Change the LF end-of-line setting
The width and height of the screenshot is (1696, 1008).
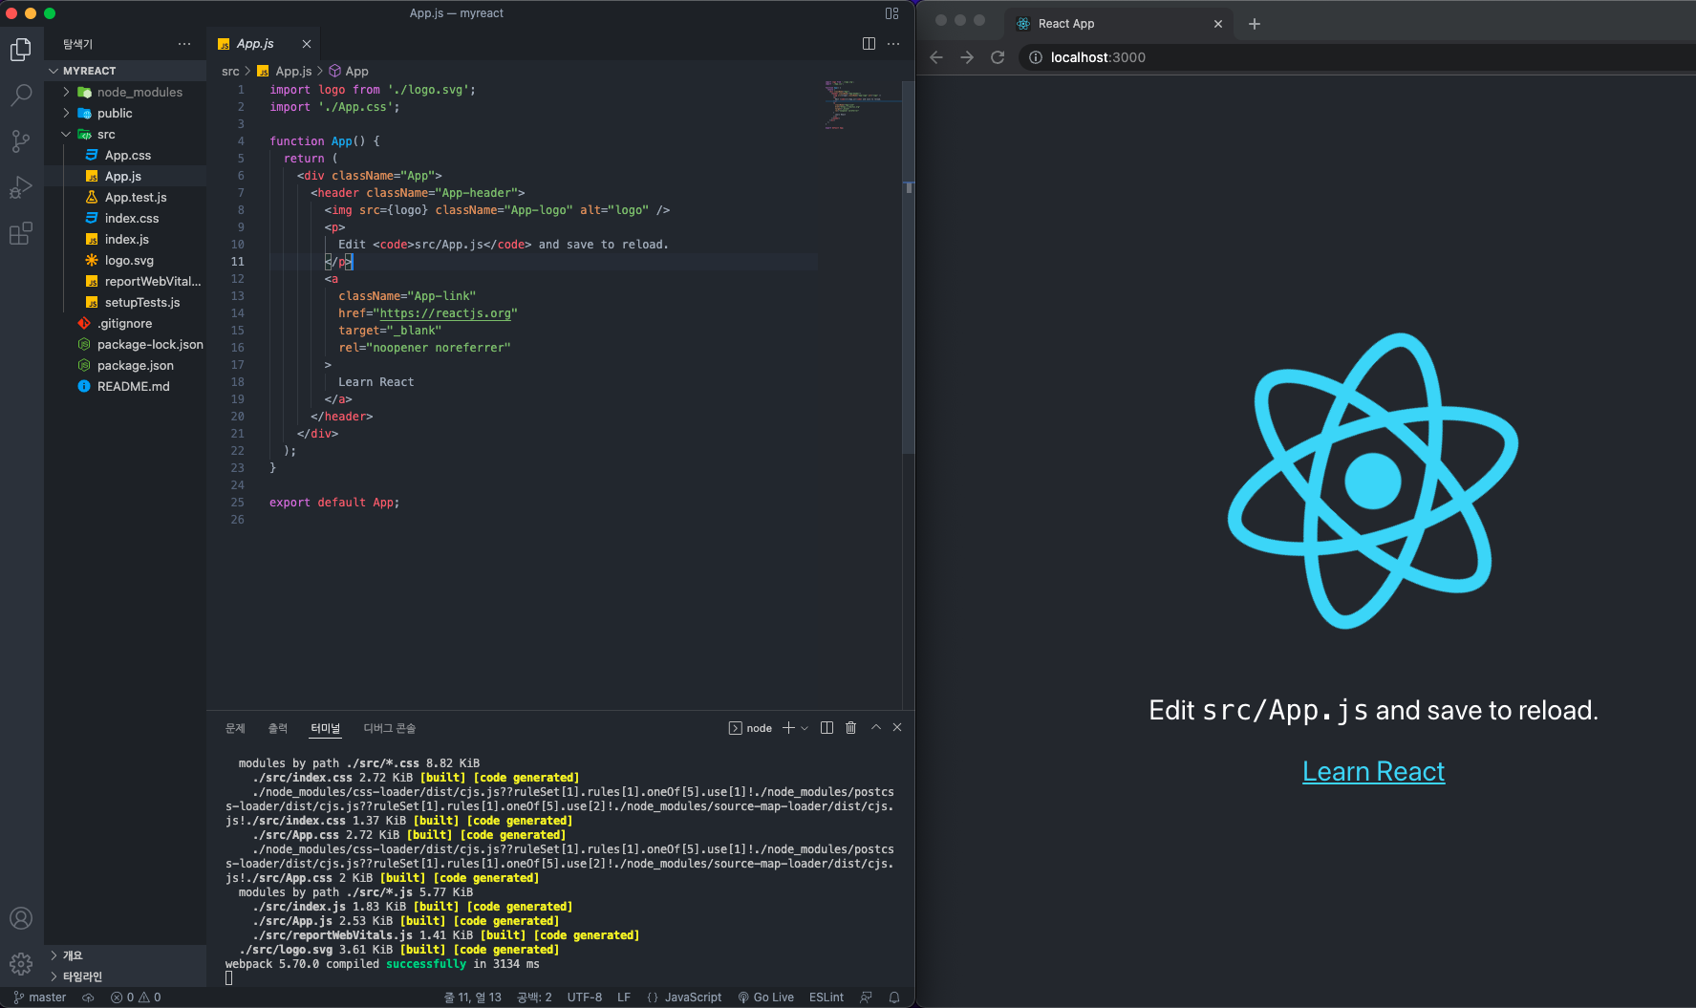click(x=624, y=997)
